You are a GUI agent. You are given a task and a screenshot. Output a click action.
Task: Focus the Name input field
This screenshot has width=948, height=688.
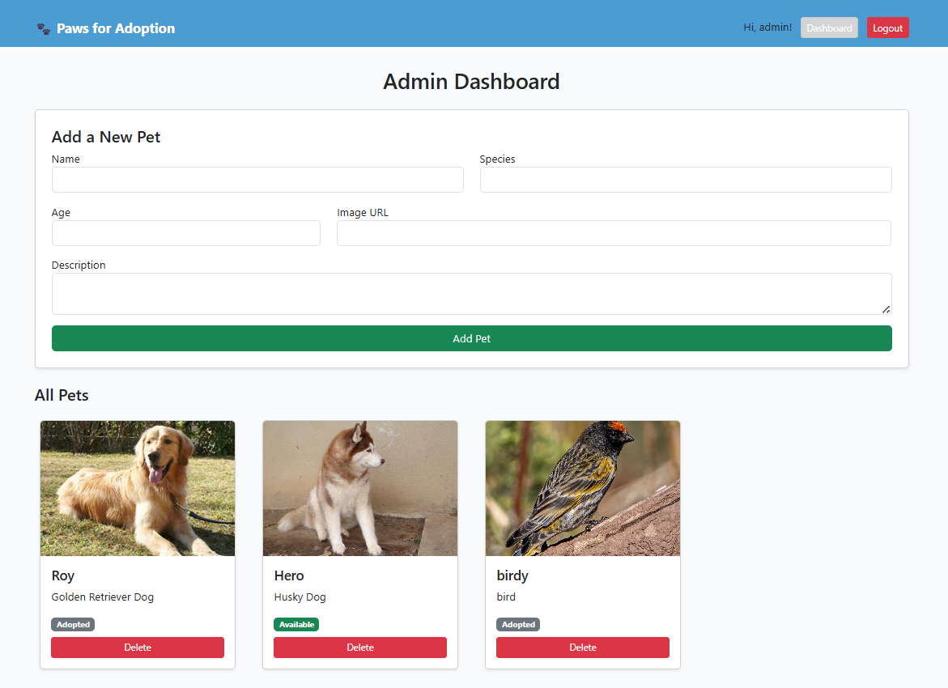(257, 180)
